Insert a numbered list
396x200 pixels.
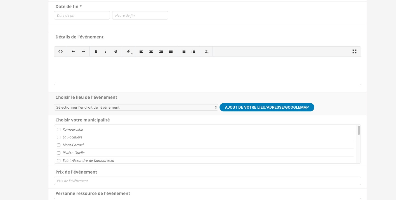click(193, 52)
